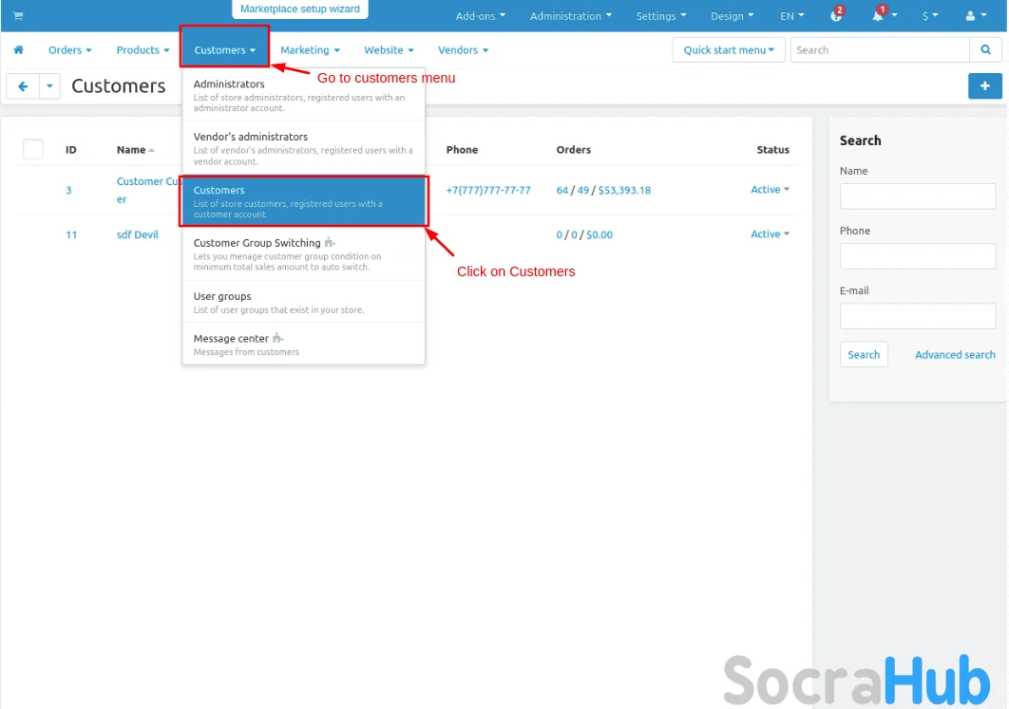The height and width of the screenshot is (709, 1009).
Task: Click the Advanced search link
Action: 955,355
